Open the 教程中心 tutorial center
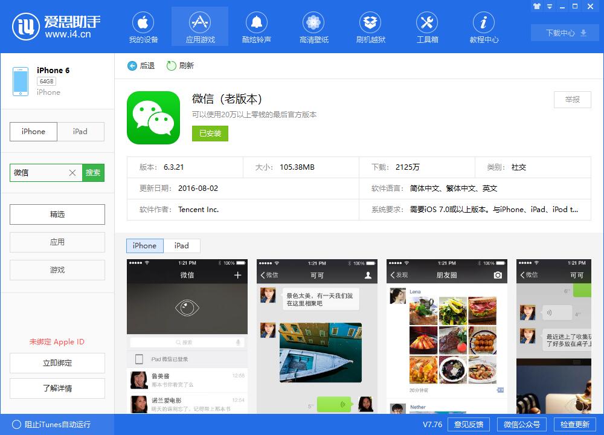The height and width of the screenshot is (435, 604). tap(483, 27)
